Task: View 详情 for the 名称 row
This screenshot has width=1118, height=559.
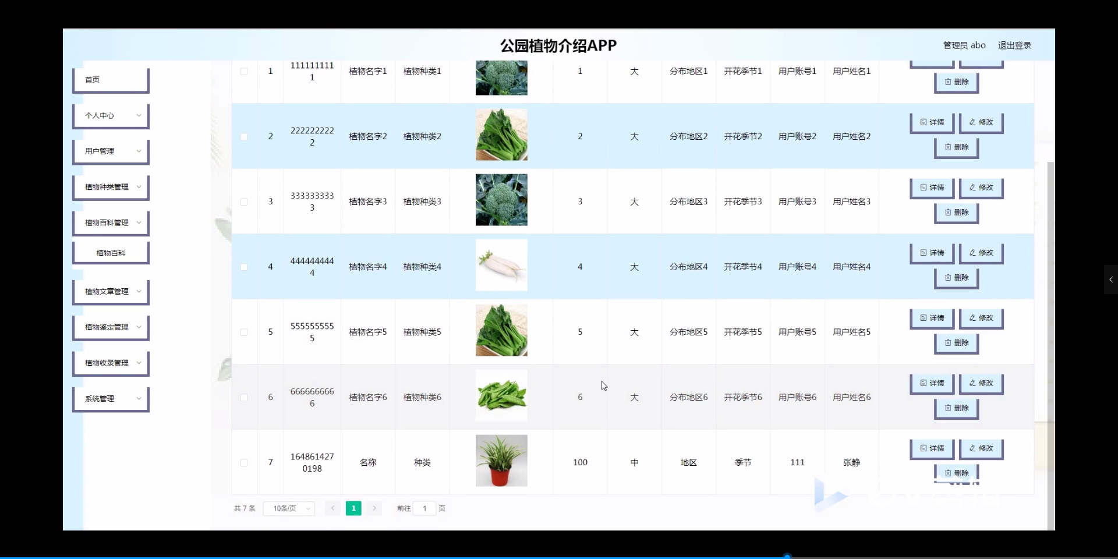Action: click(x=932, y=448)
